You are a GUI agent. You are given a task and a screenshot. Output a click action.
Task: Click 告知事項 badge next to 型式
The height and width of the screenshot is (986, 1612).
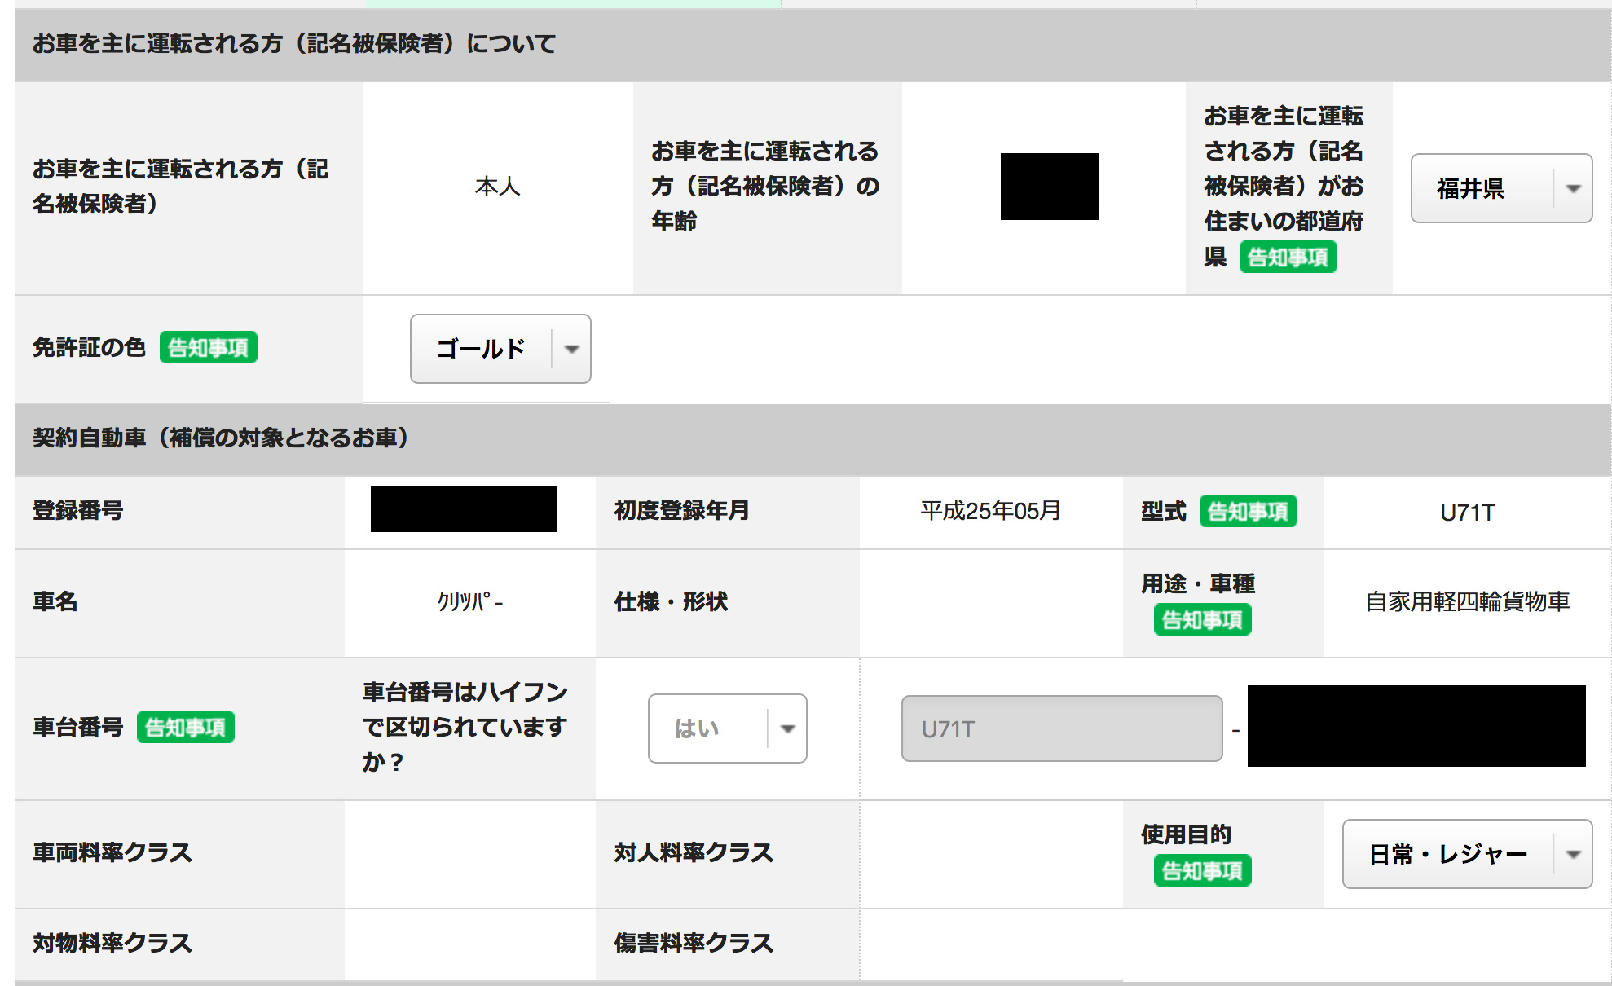click(x=1248, y=512)
